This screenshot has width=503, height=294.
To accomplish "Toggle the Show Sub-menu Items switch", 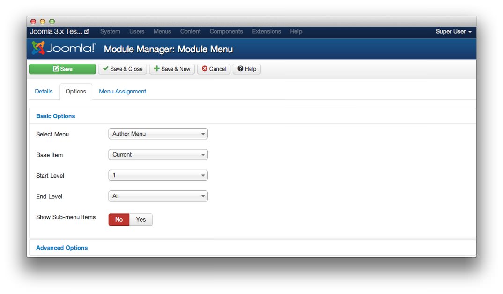I will [130, 219].
